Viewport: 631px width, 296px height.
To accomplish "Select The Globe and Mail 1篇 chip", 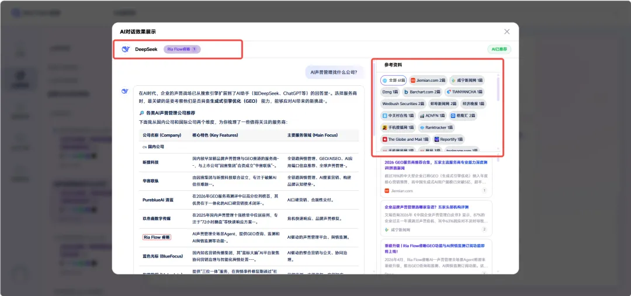I will [405, 140].
